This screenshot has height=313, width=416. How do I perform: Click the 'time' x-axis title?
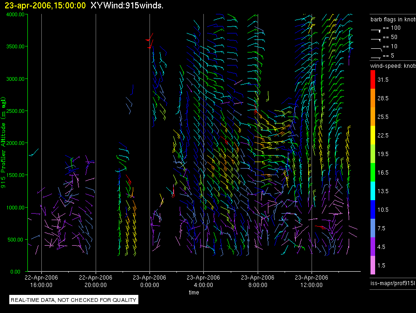coord(194,292)
